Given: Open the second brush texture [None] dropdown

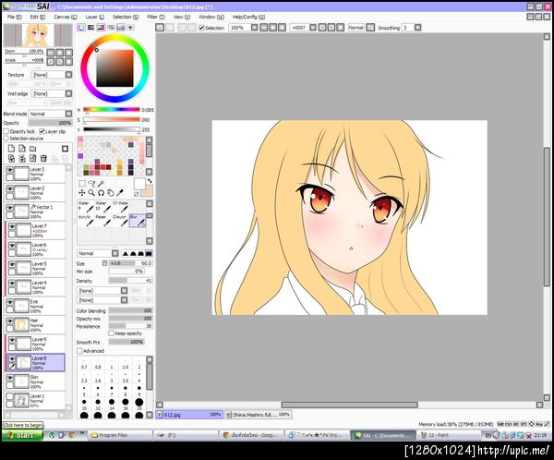Looking at the screenshot, I should pos(124,300).
